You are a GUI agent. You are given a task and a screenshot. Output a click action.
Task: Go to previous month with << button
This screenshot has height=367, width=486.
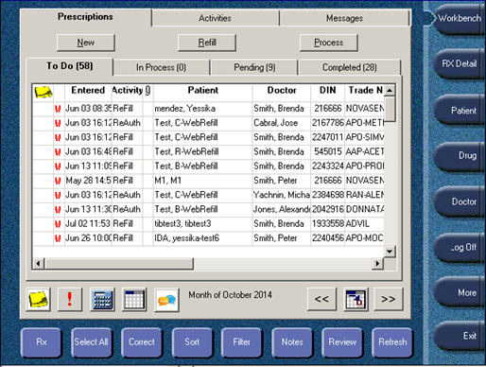pyautogui.click(x=321, y=299)
